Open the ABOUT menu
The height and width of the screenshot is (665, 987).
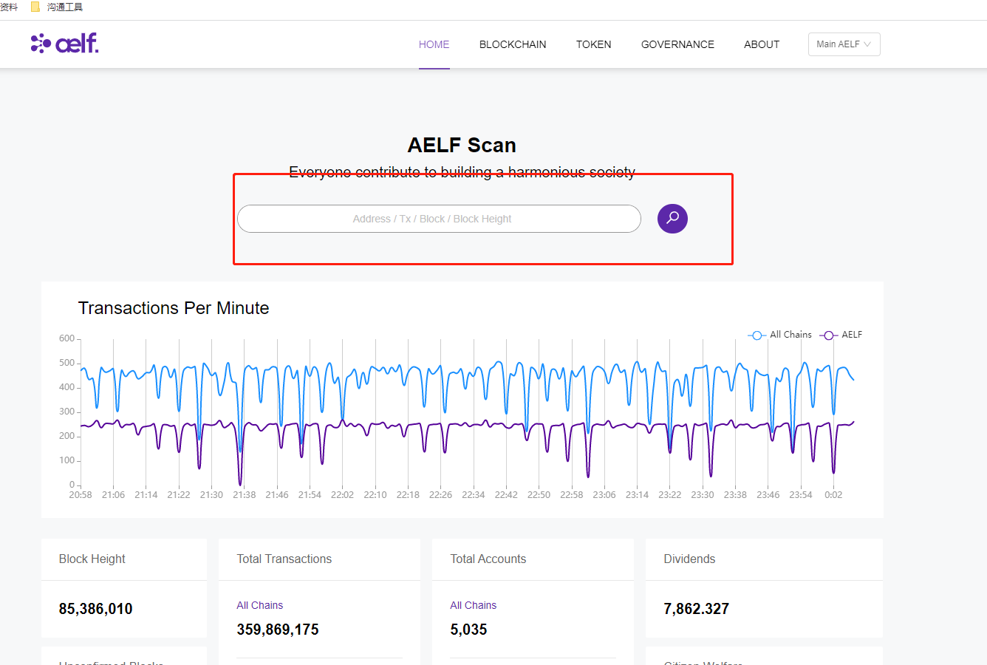click(x=761, y=44)
